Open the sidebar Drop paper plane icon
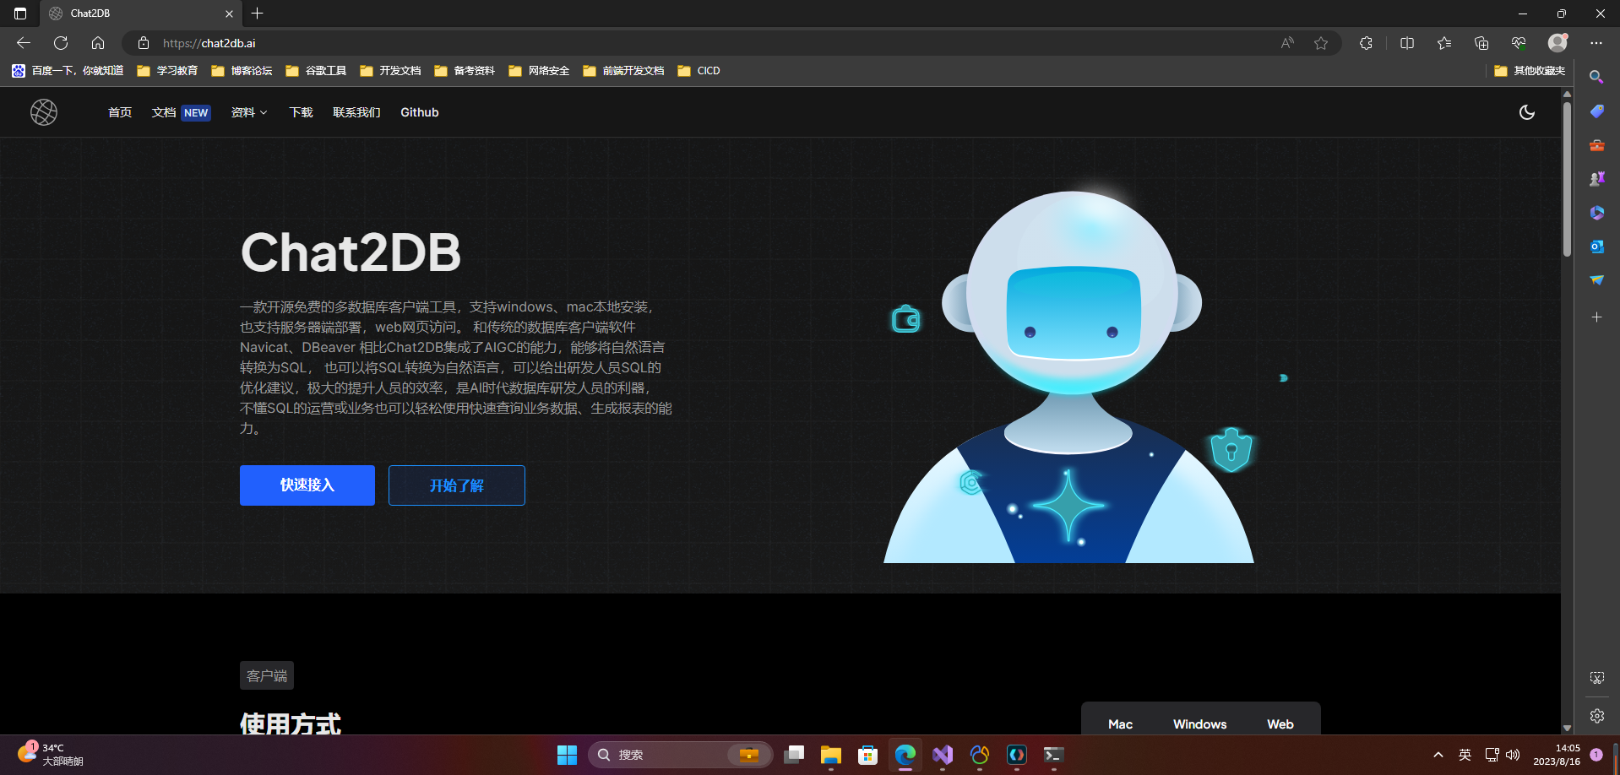Viewport: 1620px width, 775px height. (x=1596, y=280)
